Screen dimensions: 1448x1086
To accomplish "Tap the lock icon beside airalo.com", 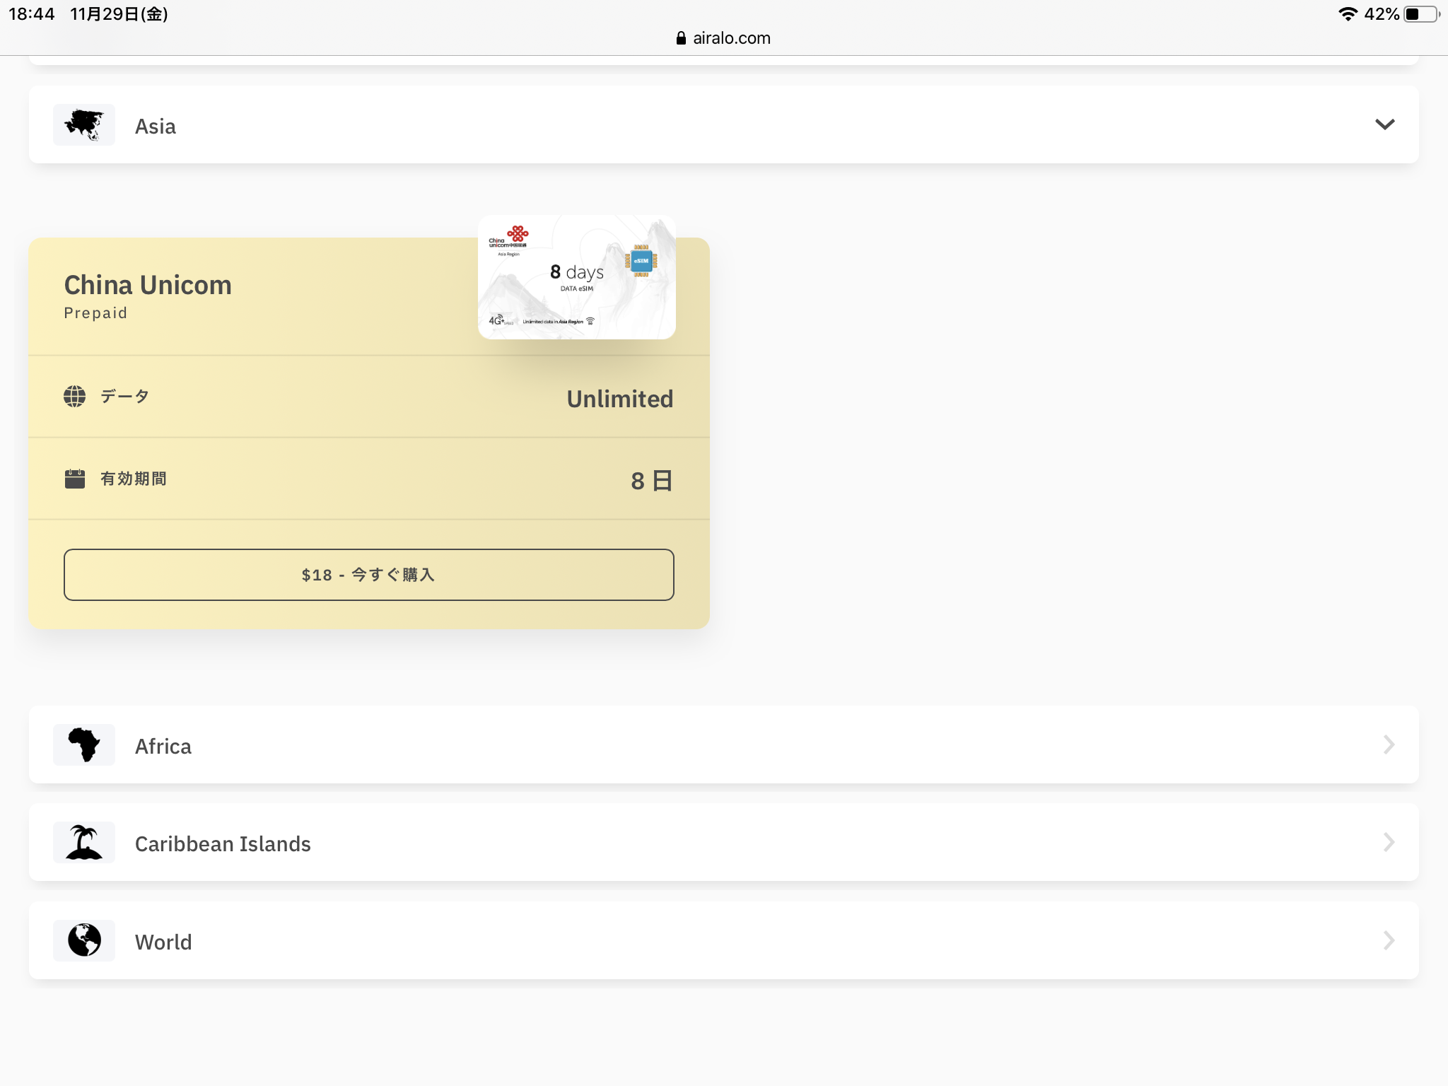I will (x=681, y=38).
